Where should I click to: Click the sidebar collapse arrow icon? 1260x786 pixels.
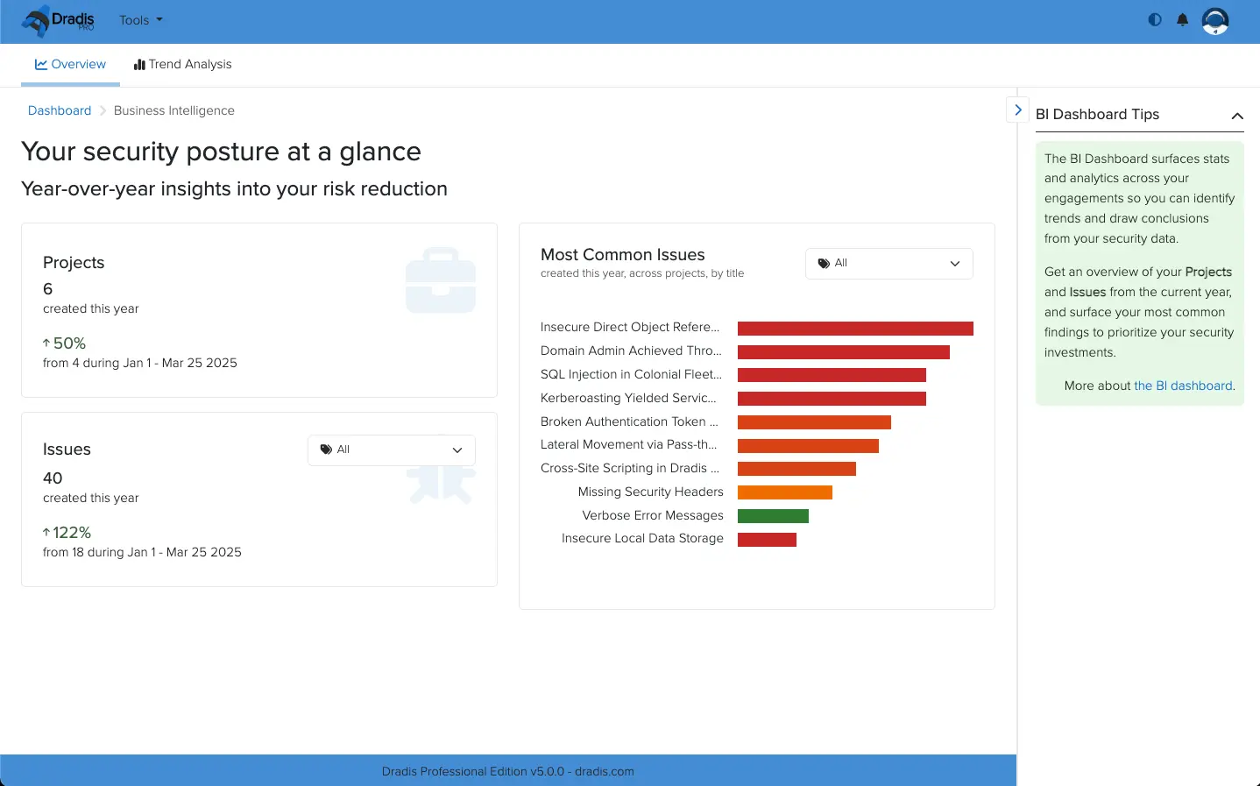[1017, 110]
